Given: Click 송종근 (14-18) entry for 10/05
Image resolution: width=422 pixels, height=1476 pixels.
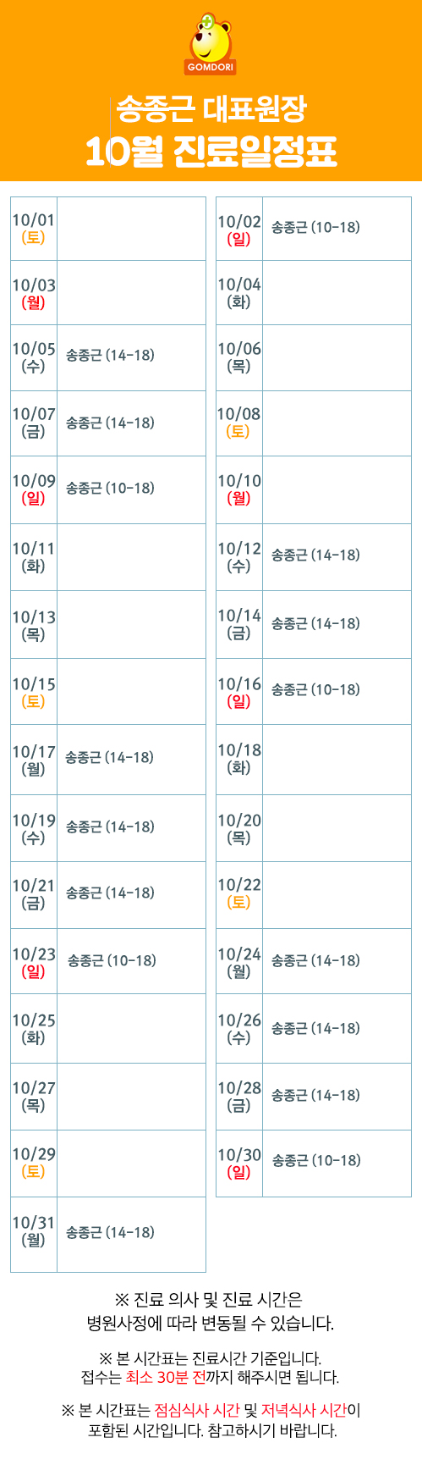Looking at the screenshot, I should pyautogui.click(x=110, y=355).
